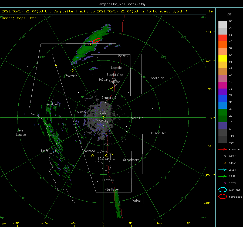
Task: Click the HighRiver town label
Action: [112, 189]
